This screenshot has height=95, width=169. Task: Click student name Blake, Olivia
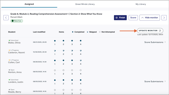(x=14, y=43)
